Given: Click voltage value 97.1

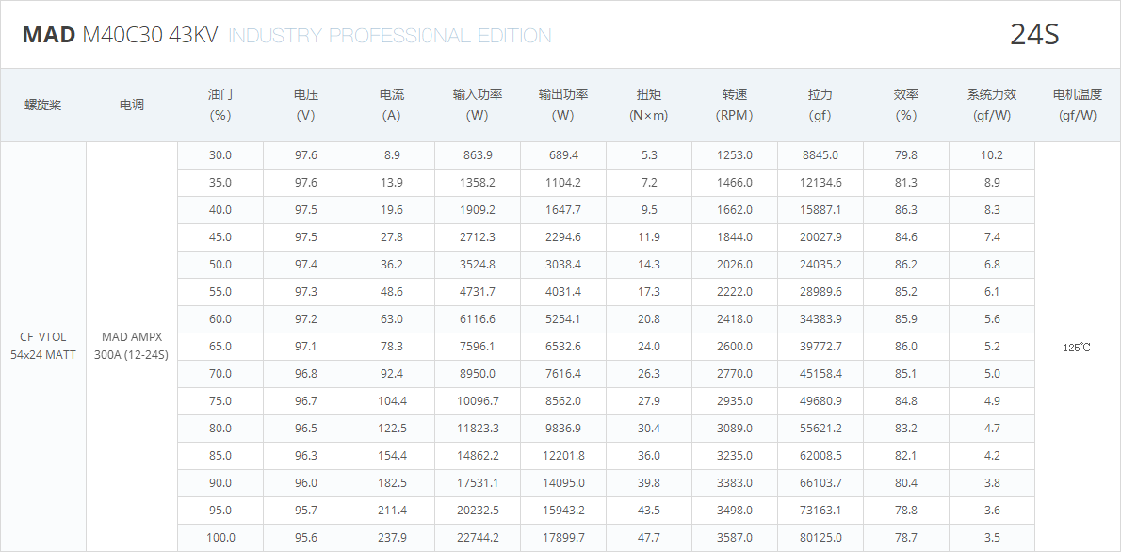Looking at the screenshot, I should pyautogui.click(x=306, y=346).
